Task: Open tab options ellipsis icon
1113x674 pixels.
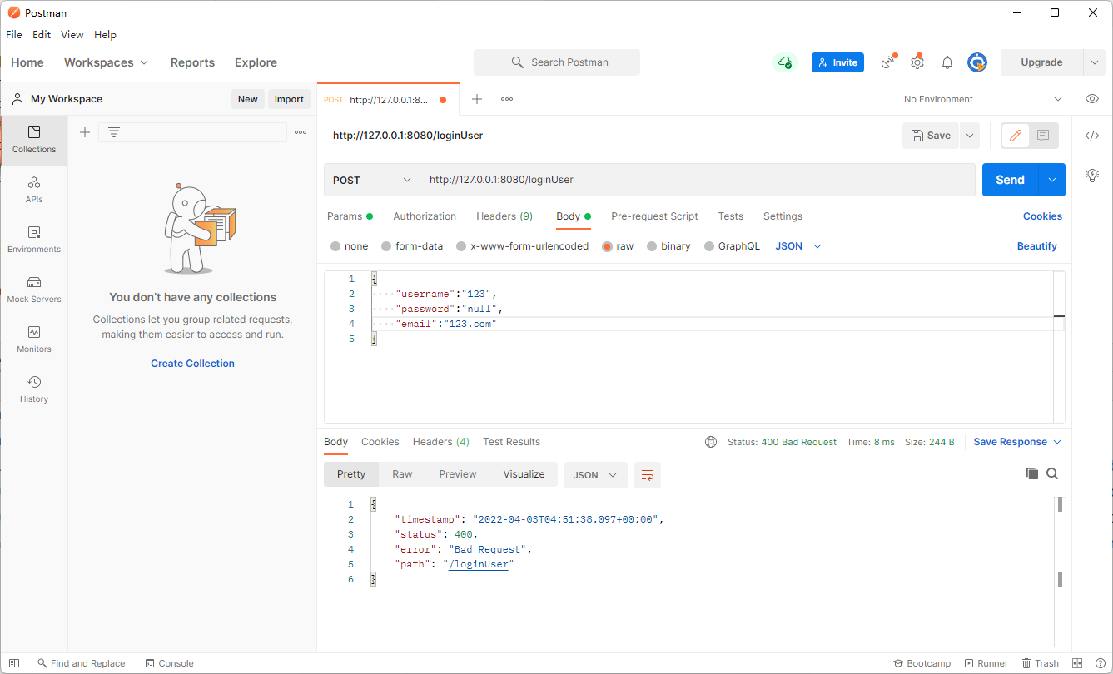Action: click(x=507, y=99)
